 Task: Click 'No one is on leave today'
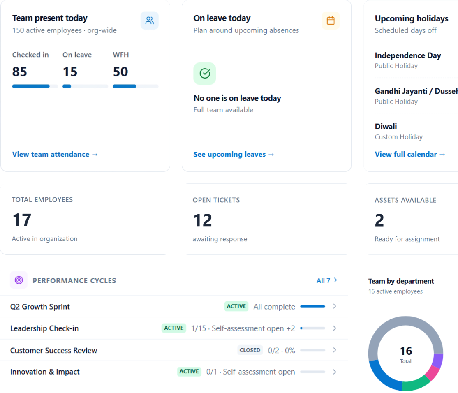tap(237, 98)
